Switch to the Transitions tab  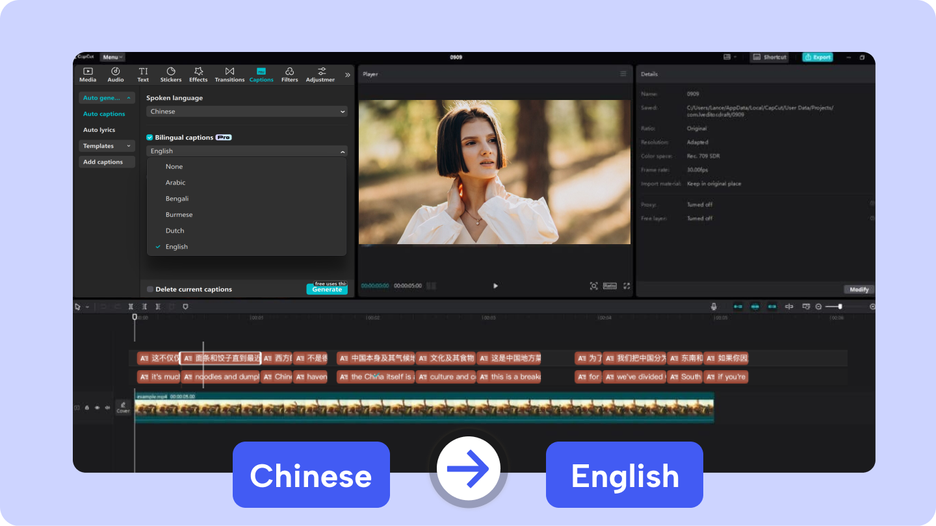point(229,75)
